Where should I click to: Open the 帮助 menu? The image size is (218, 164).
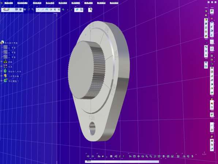pos(114,3)
